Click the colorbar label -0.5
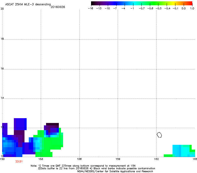 (159, 9)
